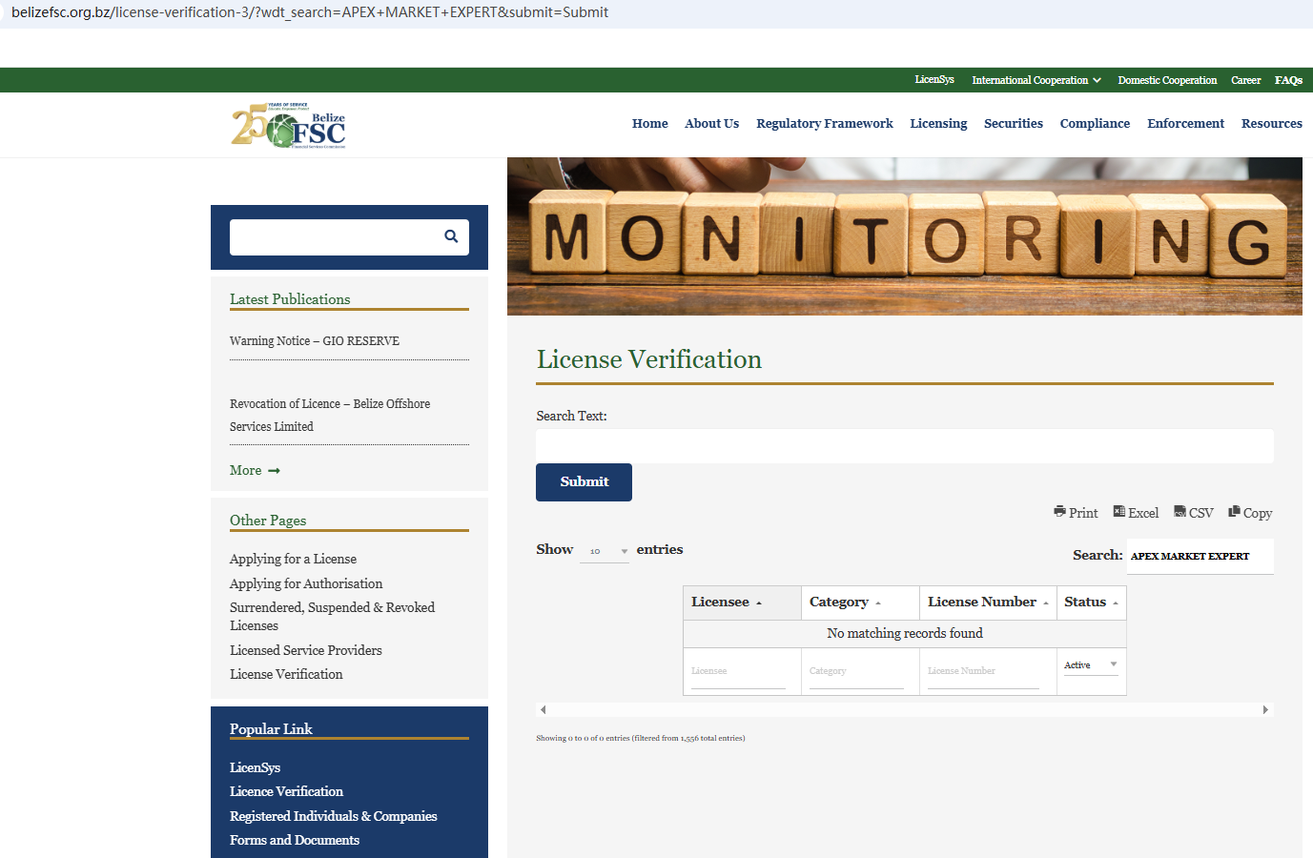Open the Show entries count dropdown
The image size is (1313, 858).
(605, 551)
